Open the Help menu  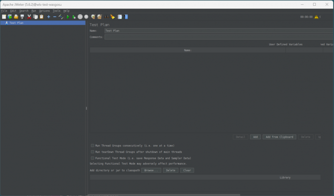point(66,10)
